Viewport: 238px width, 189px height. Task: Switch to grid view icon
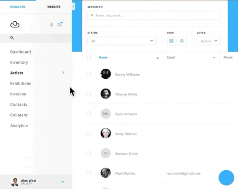click(172, 41)
